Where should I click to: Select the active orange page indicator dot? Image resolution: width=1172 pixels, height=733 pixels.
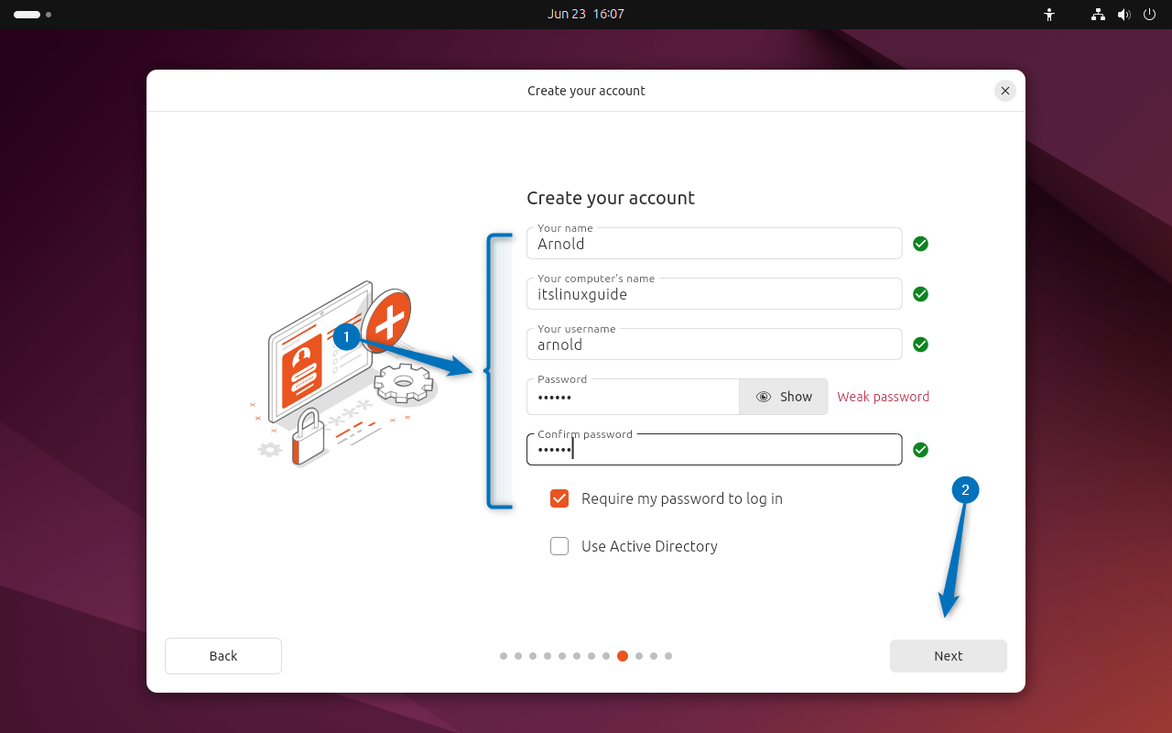point(622,656)
